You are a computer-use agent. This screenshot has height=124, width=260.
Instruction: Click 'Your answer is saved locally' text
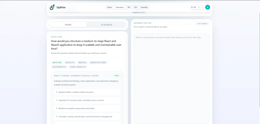point(150,27)
